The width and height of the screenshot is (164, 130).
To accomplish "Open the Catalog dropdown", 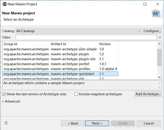I will pos(140,31).
